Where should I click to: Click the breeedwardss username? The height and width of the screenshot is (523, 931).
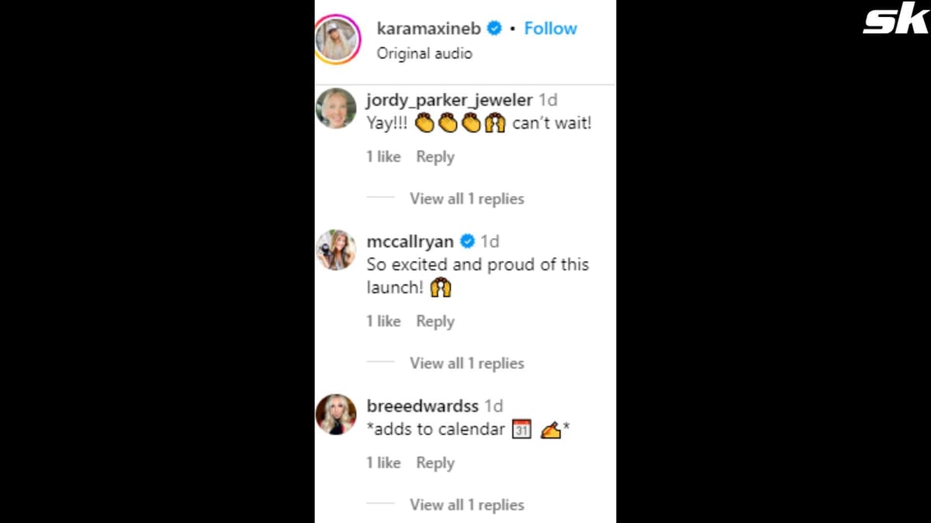click(422, 406)
